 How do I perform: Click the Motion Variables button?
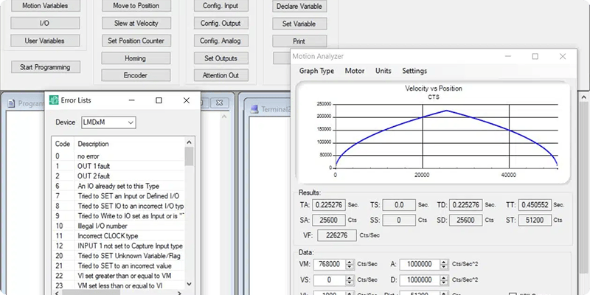click(45, 6)
